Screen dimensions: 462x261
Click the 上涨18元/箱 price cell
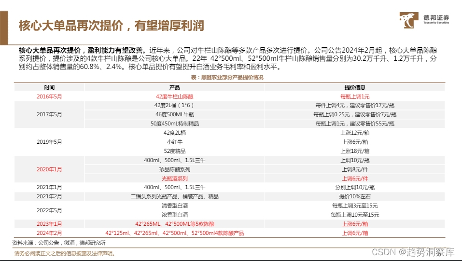click(355, 151)
